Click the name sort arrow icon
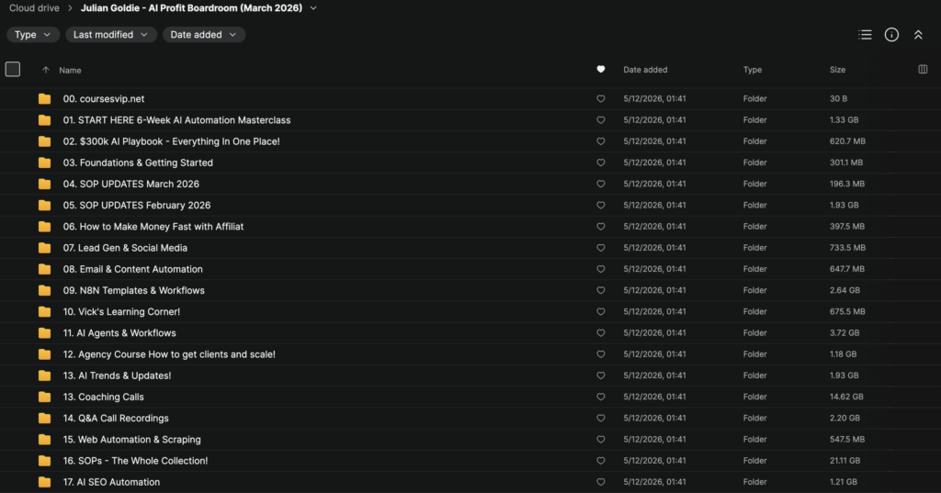Image resolution: width=941 pixels, height=493 pixels. [x=46, y=70]
